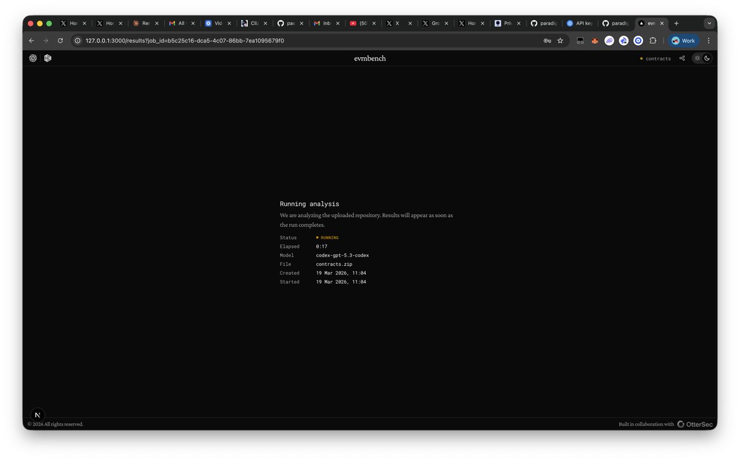Bookmark this page with the star icon
740x460 pixels.
[561, 41]
